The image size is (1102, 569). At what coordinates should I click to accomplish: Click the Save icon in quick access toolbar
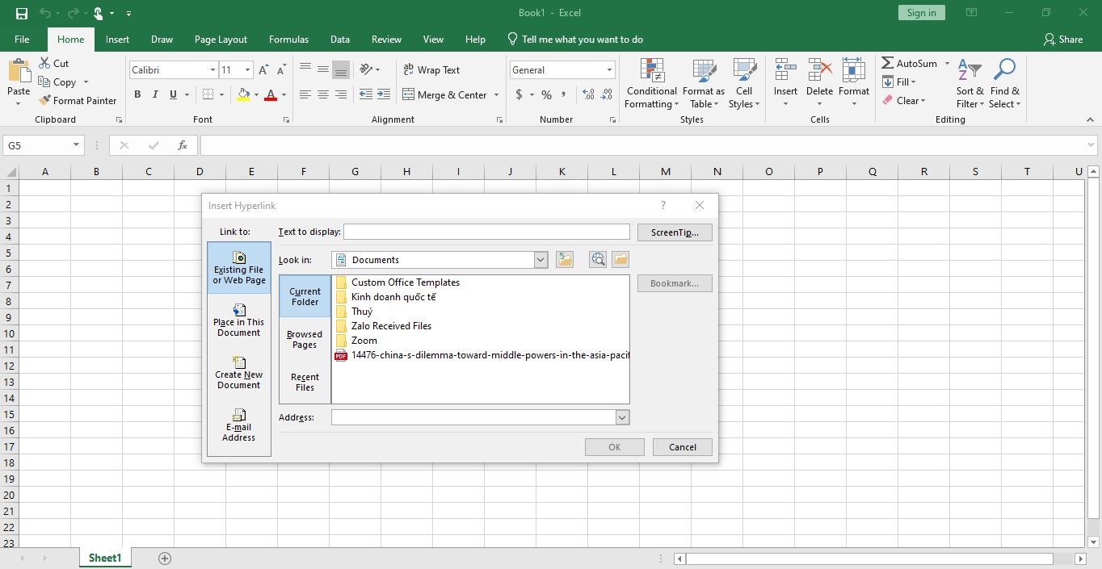coord(21,13)
